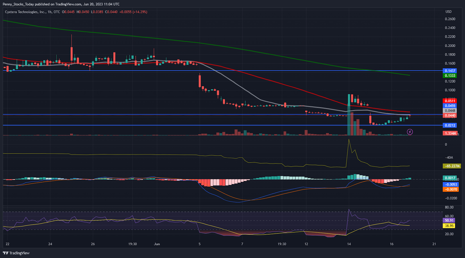
Task: Click the blue 0.0455 price tag
Action: (450, 106)
